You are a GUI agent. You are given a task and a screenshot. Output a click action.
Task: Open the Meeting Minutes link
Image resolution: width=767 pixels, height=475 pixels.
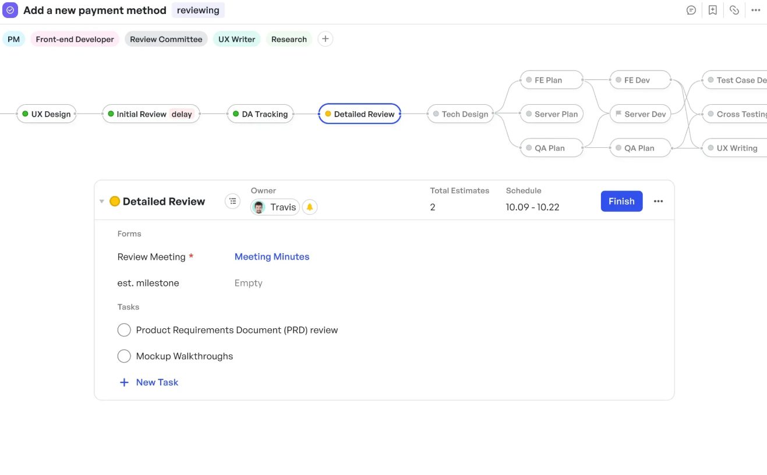click(272, 257)
